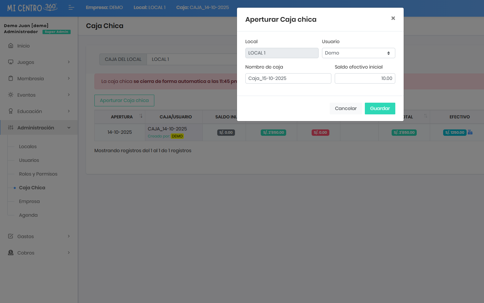Open Roles y Permisos menu item
The width and height of the screenshot is (484, 303).
click(38, 174)
